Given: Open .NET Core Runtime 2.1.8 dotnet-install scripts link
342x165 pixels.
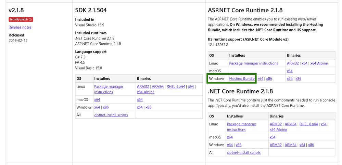Looking at the screenshot, I should click(x=244, y=152).
